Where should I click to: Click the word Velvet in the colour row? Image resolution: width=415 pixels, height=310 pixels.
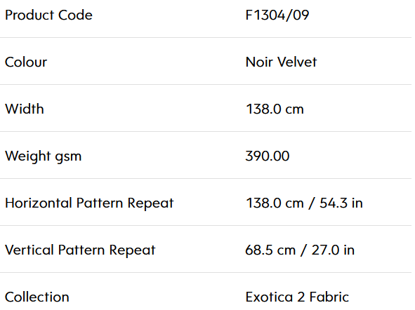point(297,62)
